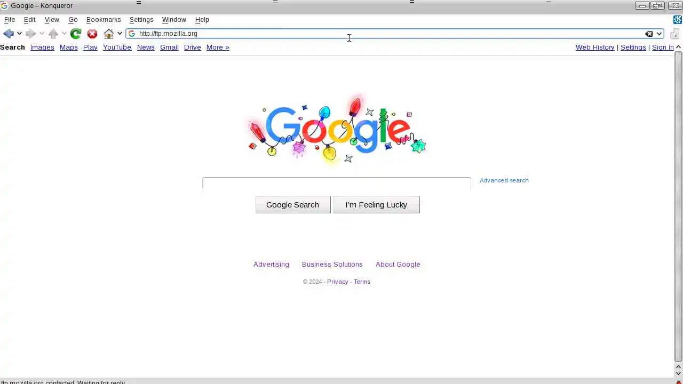Open Google Settings link on page
The image size is (683, 384).
(633, 47)
